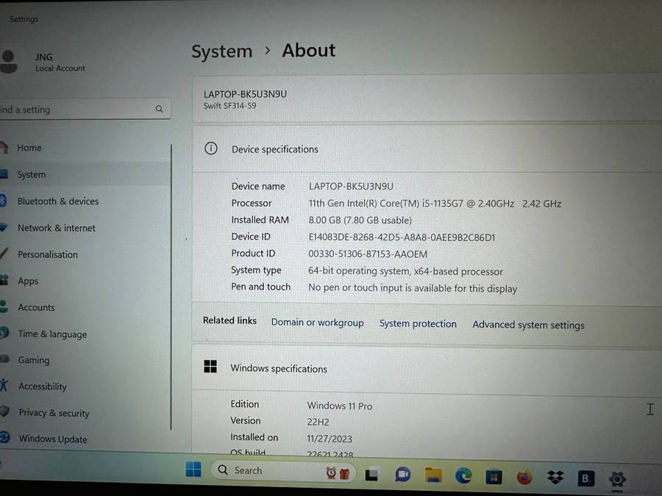This screenshot has height=496, width=662.
Task: Select the Gaming controller icon
Action: tap(6, 360)
